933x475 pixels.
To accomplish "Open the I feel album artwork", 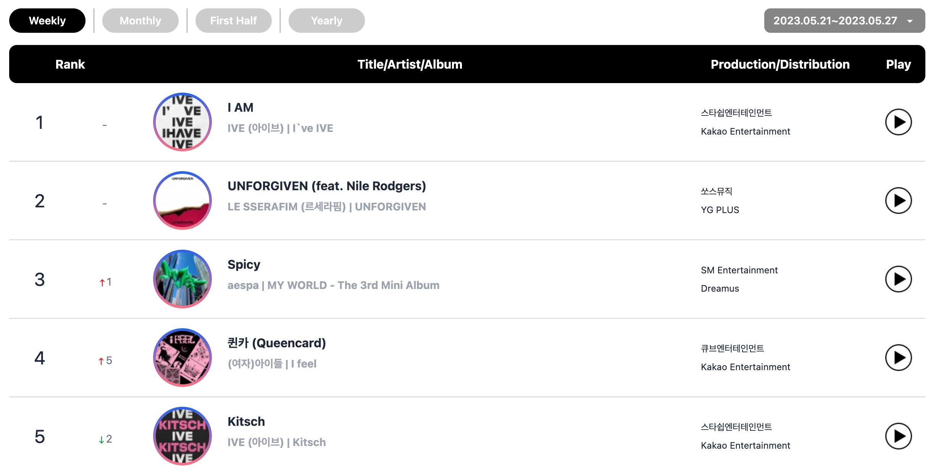I will point(182,358).
